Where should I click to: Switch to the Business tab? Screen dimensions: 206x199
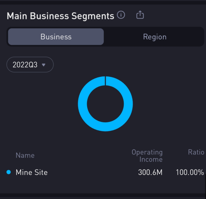click(56, 37)
